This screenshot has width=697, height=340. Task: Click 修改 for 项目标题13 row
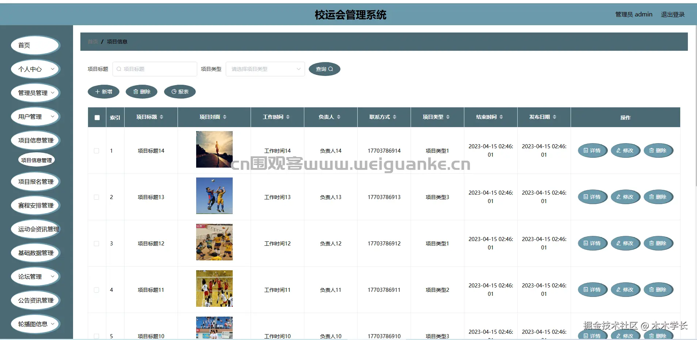[x=625, y=197]
